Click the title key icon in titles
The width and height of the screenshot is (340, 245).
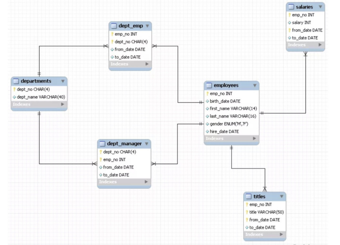pyautogui.click(x=247, y=212)
